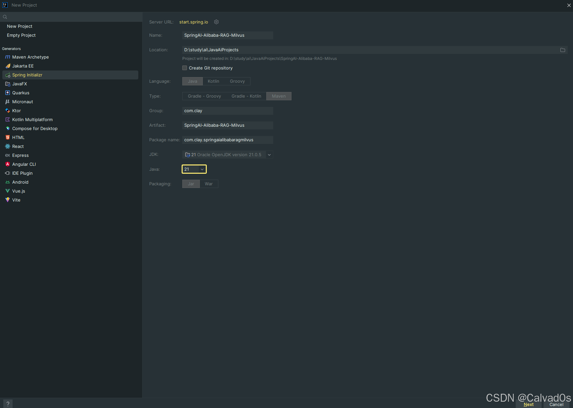The height and width of the screenshot is (408, 573).
Task: Click the Vite generator icon
Action: (8, 200)
